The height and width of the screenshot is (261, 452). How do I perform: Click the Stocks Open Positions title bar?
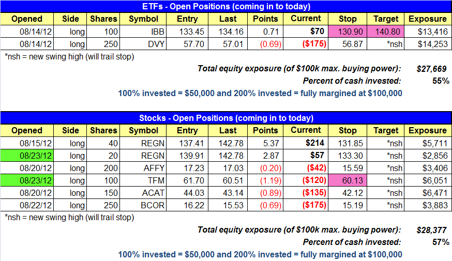[x=226, y=118]
